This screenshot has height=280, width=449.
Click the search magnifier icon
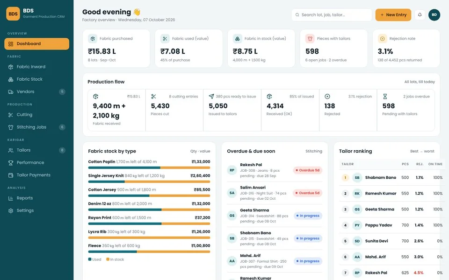tap(297, 15)
